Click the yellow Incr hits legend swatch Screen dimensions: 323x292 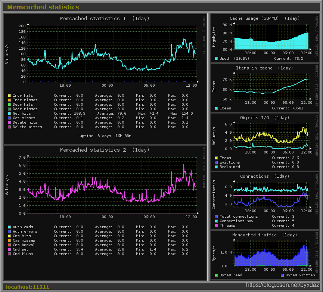(x=9, y=96)
